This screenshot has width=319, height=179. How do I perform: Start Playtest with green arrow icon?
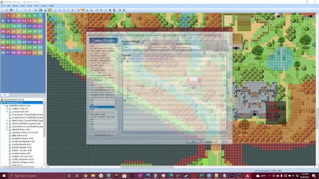124,10
